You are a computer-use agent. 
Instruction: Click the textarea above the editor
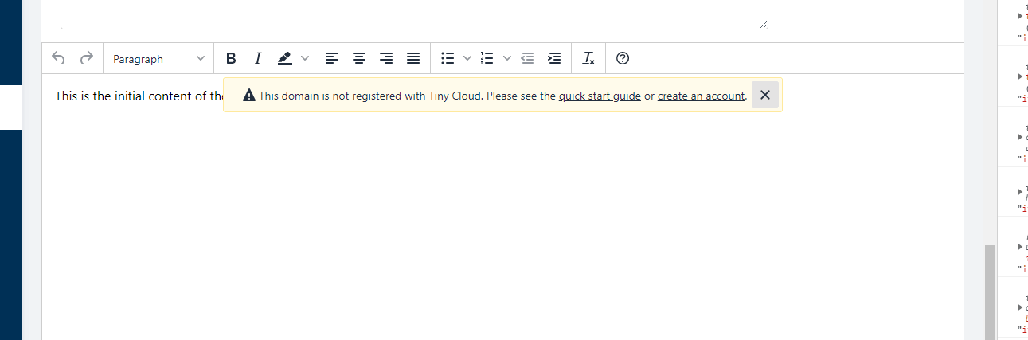(414, 14)
